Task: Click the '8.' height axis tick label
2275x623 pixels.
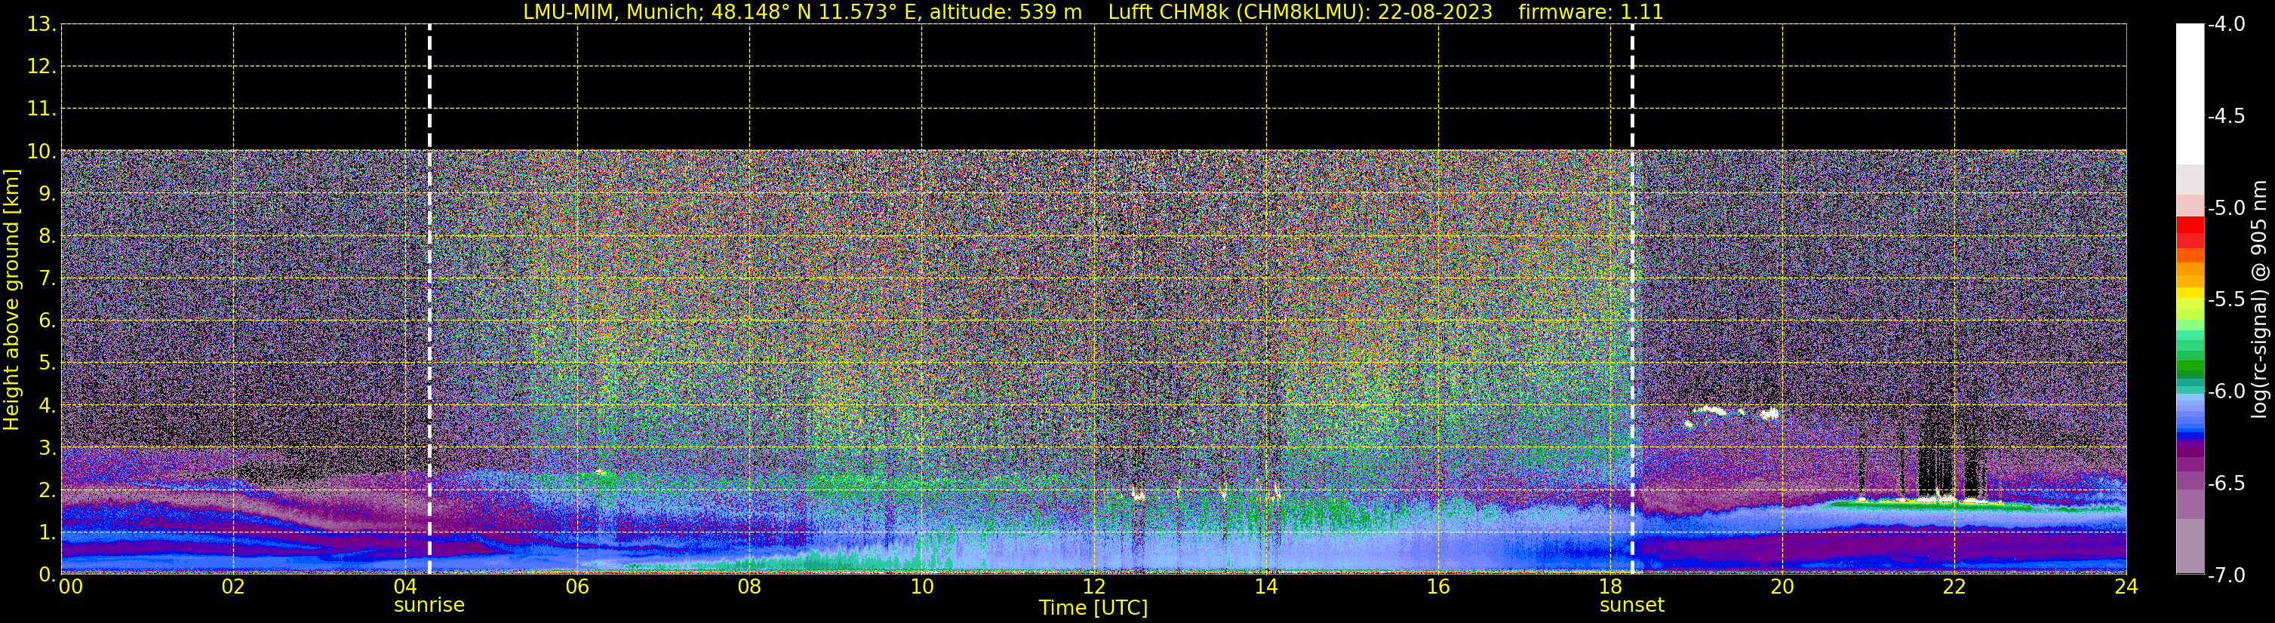Action: (47, 237)
